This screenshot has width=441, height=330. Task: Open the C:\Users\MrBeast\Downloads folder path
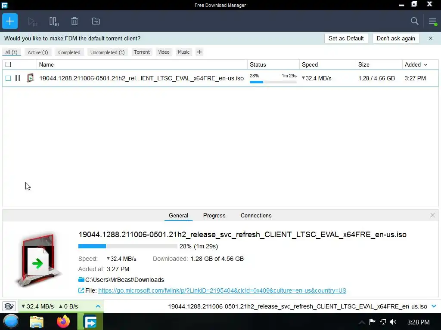click(124, 280)
